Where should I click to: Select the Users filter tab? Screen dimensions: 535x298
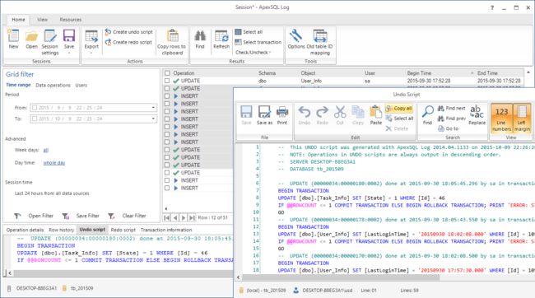click(81, 86)
